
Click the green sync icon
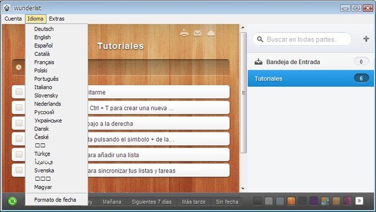click(x=12, y=201)
